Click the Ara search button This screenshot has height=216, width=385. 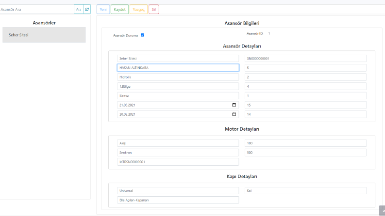79,9
